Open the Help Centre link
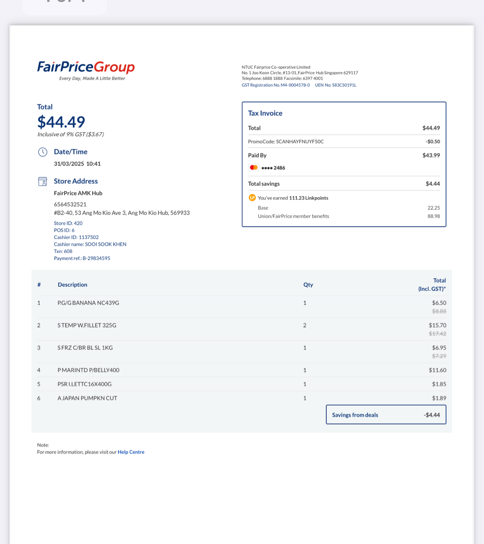484x544 pixels. click(x=131, y=452)
